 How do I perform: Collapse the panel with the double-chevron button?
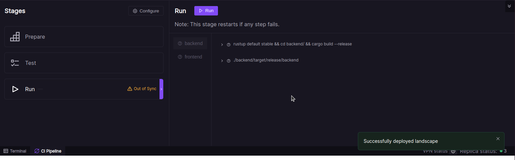point(509,6)
